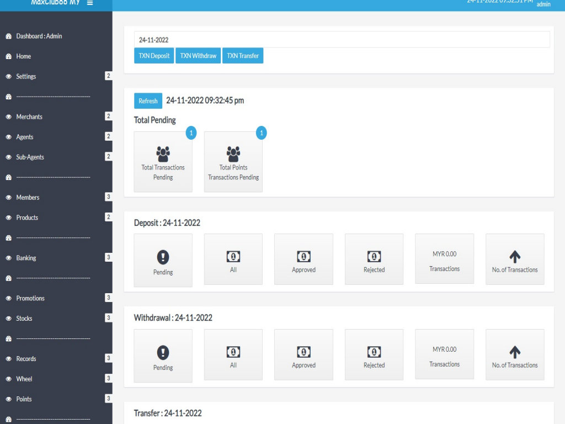Click Withdrawal Pending exclamation icon
The height and width of the screenshot is (424, 565).
coord(163,352)
